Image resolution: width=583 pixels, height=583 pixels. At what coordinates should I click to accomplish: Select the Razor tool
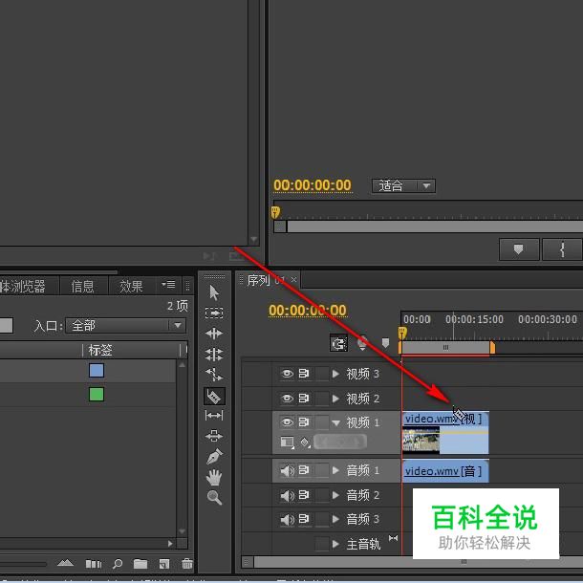pos(214,396)
